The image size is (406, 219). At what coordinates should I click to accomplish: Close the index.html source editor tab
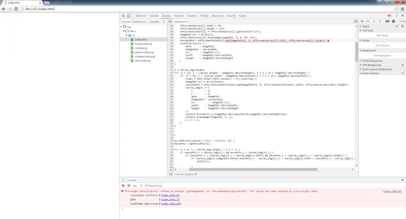(x=187, y=22)
